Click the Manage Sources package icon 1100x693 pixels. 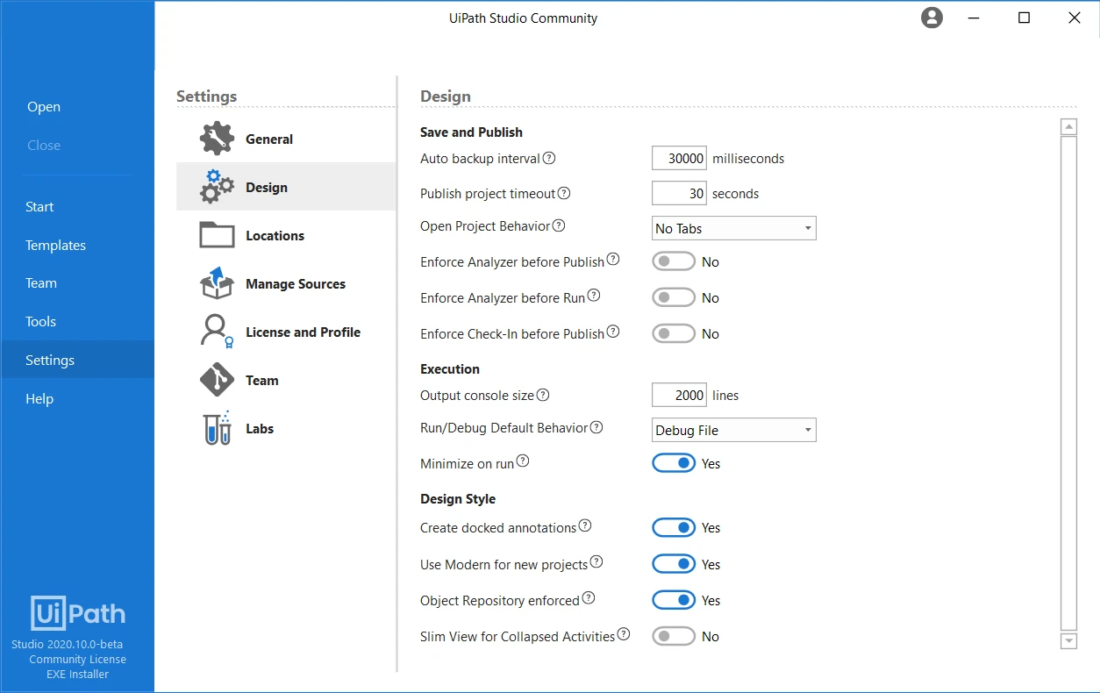(x=217, y=283)
